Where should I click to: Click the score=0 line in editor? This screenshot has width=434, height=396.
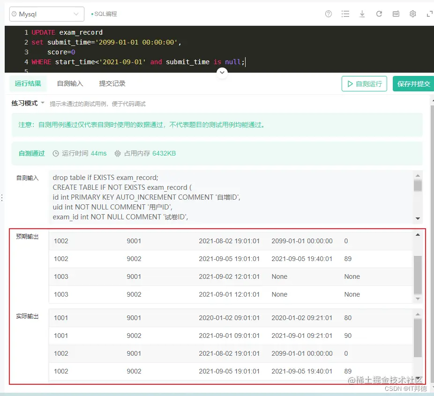coord(61,52)
